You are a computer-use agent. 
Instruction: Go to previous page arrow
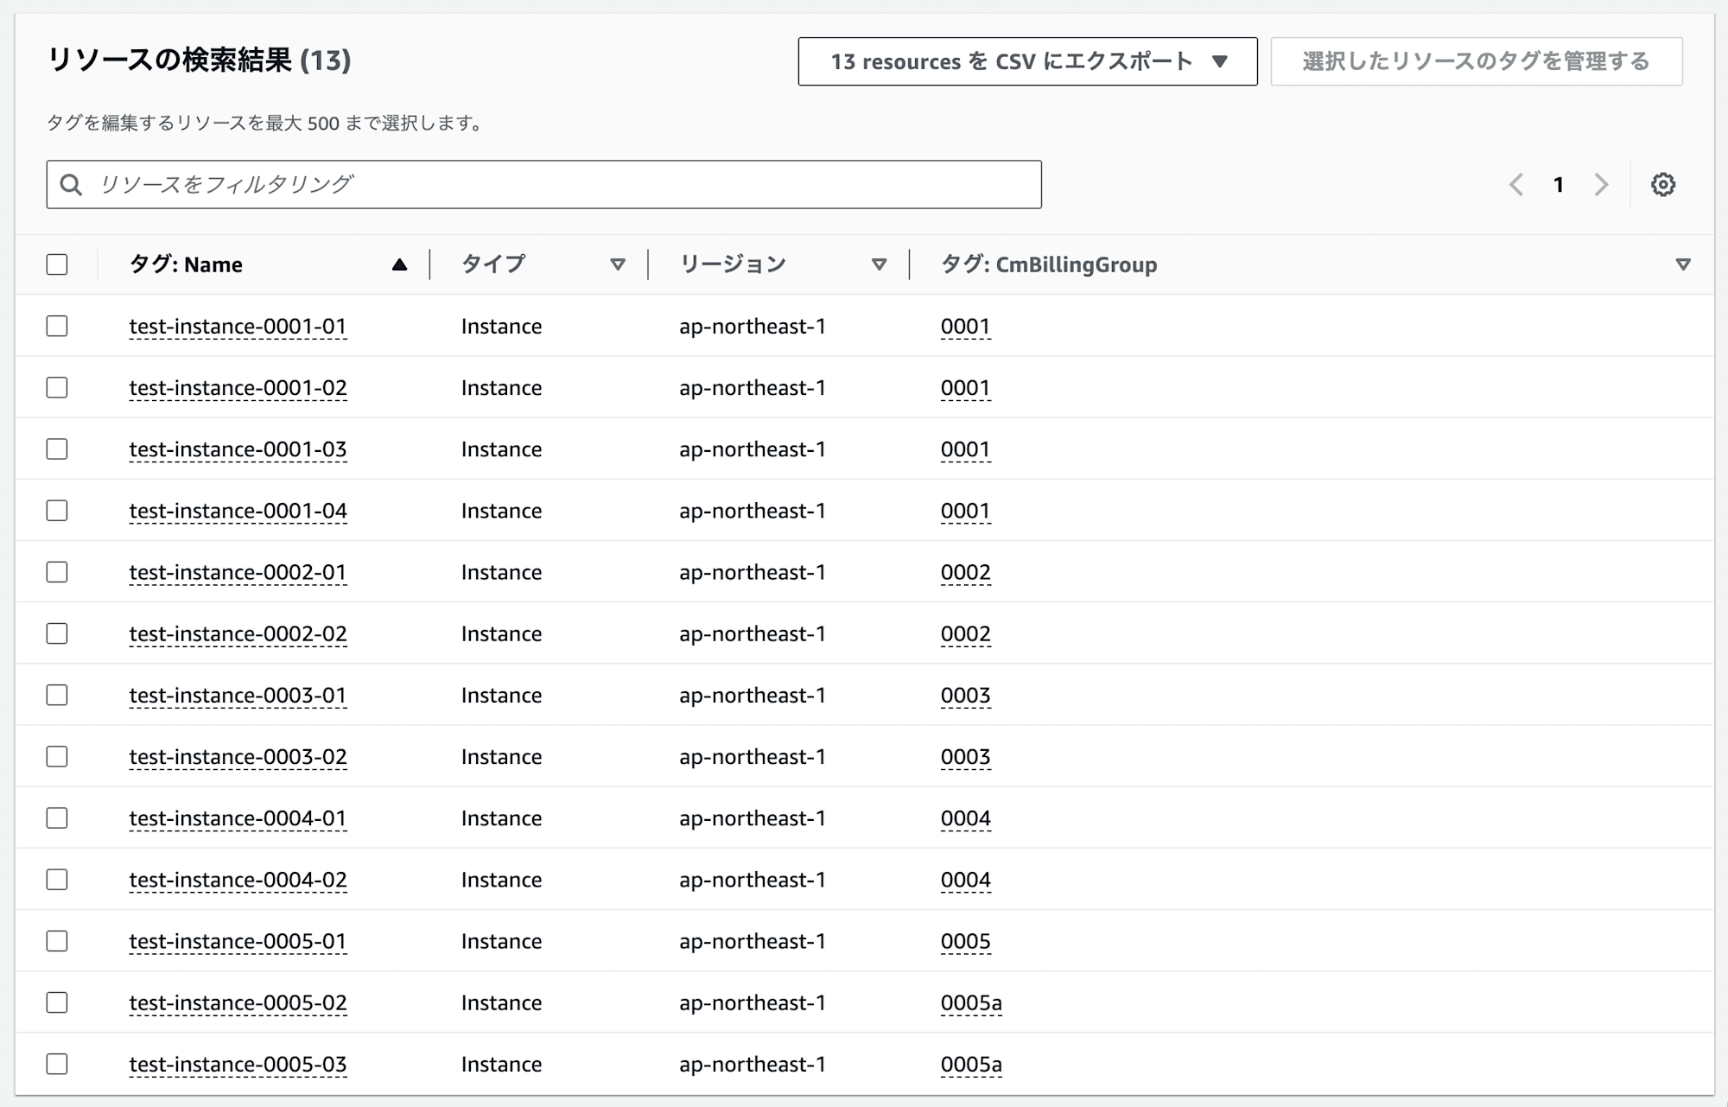[x=1516, y=184]
